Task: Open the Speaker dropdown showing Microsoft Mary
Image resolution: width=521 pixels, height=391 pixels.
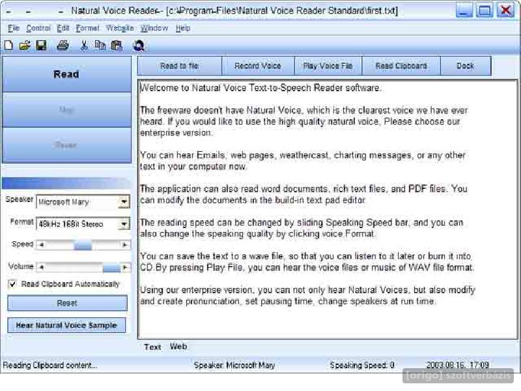Action: (124, 201)
